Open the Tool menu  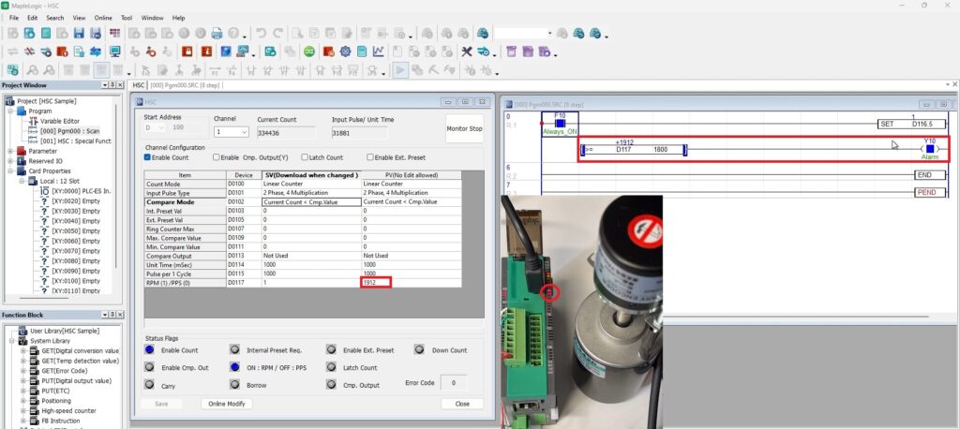[x=126, y=18]
